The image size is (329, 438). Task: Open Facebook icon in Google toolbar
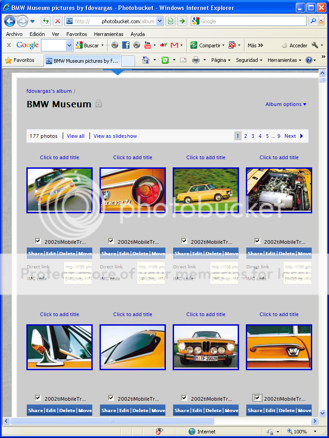[x=126, y=45]
